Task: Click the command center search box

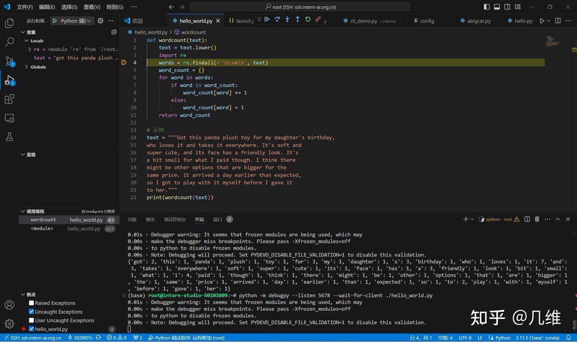Action: (300, 7)
